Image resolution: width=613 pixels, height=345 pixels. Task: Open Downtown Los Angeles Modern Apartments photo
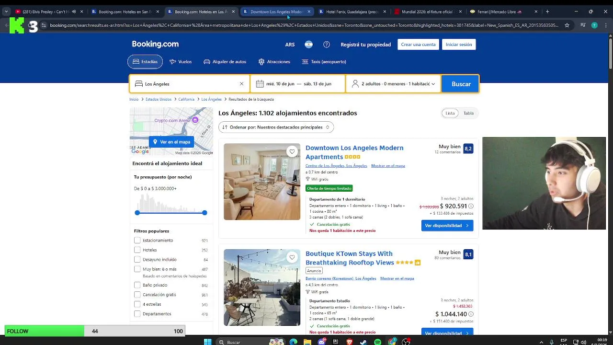[x=262, y=182]
